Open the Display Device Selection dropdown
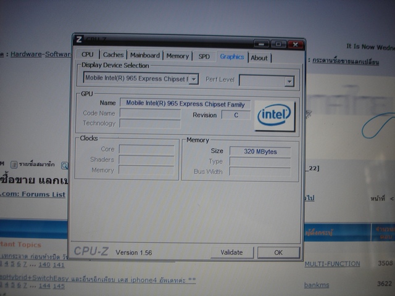The height and width of the screenshot is (296, 395). pos(194,79)
